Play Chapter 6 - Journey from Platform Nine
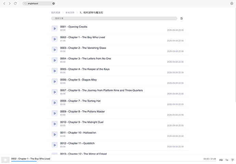Viewport: 236px width, 164px height. [x=55, y=92]
